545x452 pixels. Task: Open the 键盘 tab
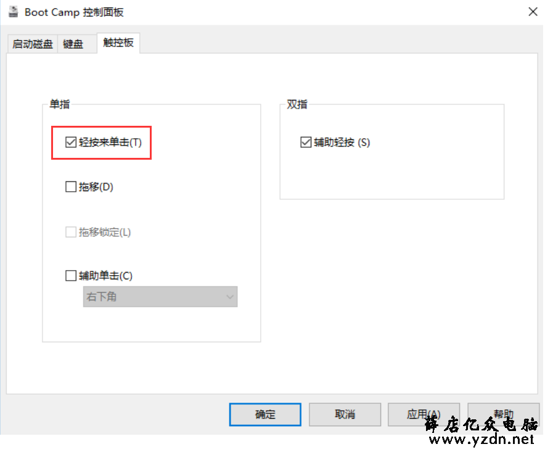coord(77,44)
